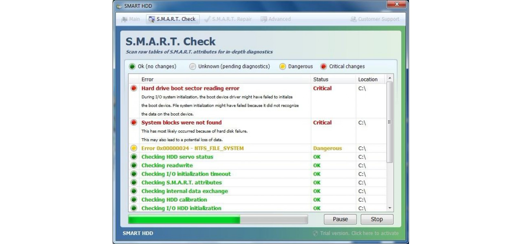Select 'Error 0x00000024 - NTFS_FILE_SYSTEM' row

click(257, 148)
